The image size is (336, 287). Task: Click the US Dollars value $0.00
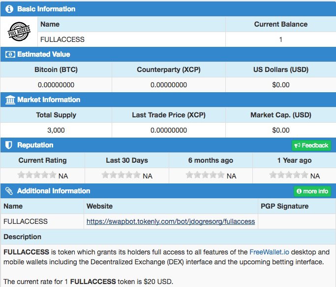(x=281, y=85)
